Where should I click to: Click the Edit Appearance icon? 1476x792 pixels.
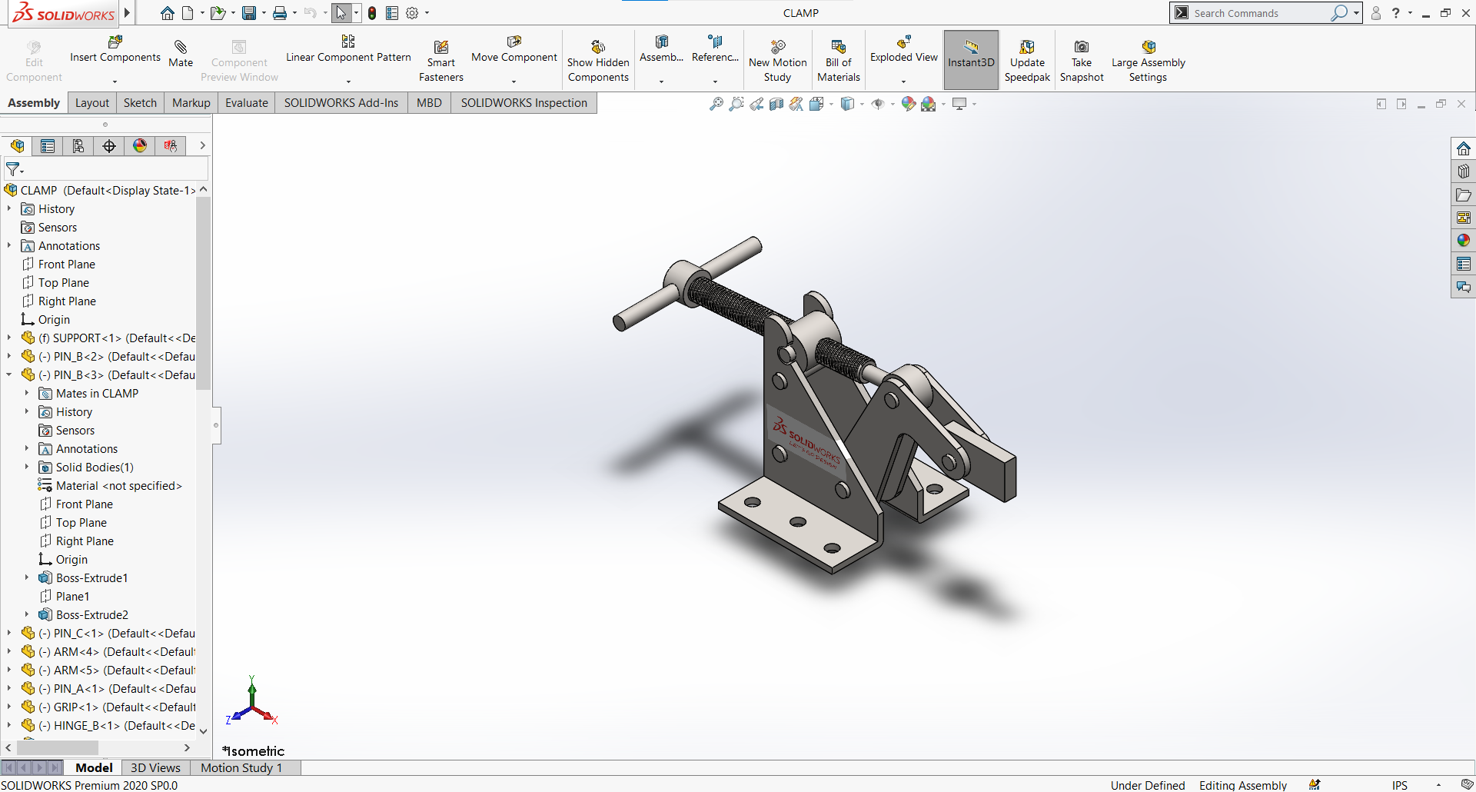click(909, 104)
